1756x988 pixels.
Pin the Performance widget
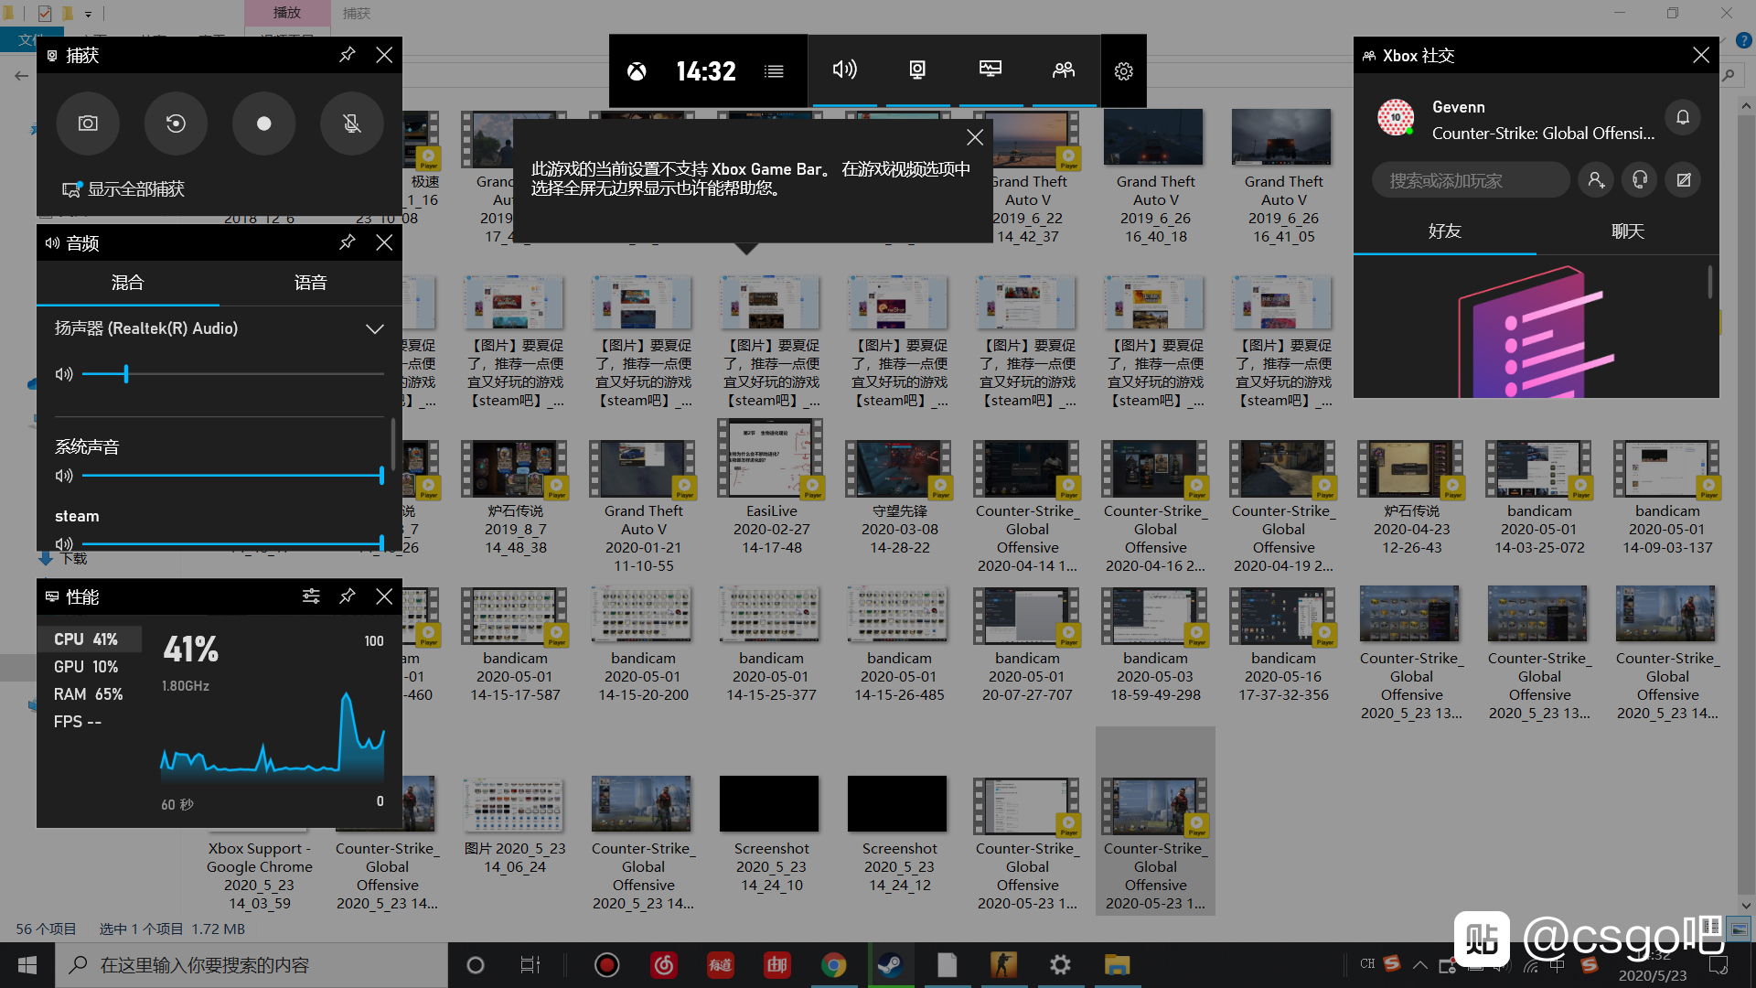point(347,596)
